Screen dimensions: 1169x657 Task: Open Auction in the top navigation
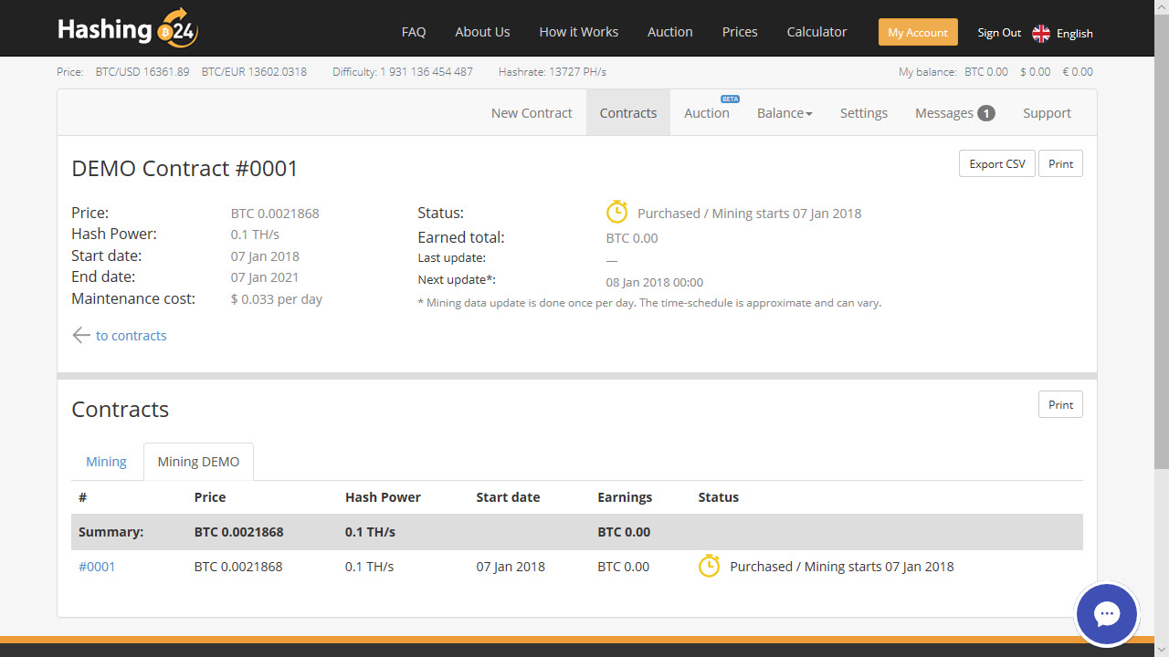[x=670, y=32]
